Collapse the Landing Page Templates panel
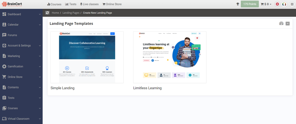Image resolution: width=296 pixels, height=124 pixels. 288,23
